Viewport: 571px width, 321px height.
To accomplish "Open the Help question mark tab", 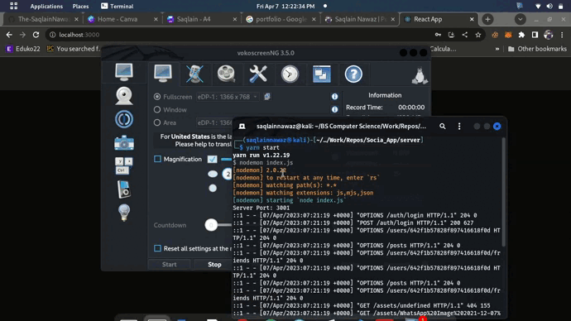I will click(353, 74).
